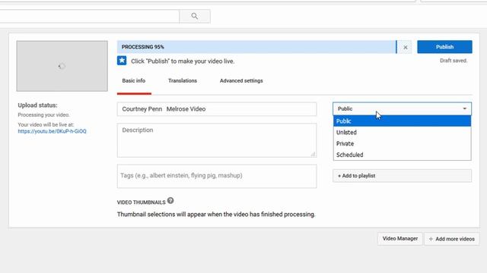
Task: Click the Draft saved status text
Action: (x=454, y=61)
